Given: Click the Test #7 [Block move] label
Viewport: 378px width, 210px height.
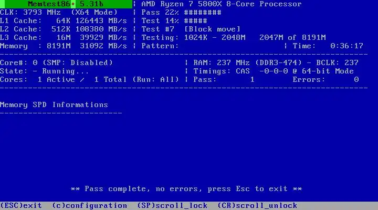Looking at the screenshot, I should click(191, 29).
